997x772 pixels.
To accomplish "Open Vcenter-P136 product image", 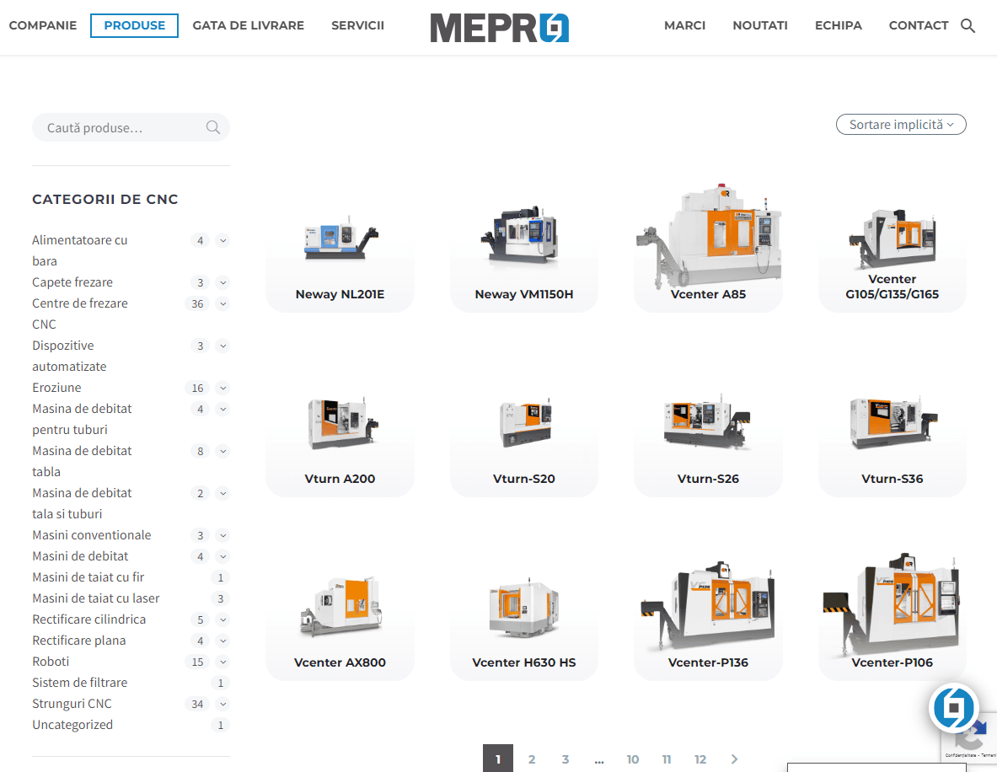I will click(708, 605).
